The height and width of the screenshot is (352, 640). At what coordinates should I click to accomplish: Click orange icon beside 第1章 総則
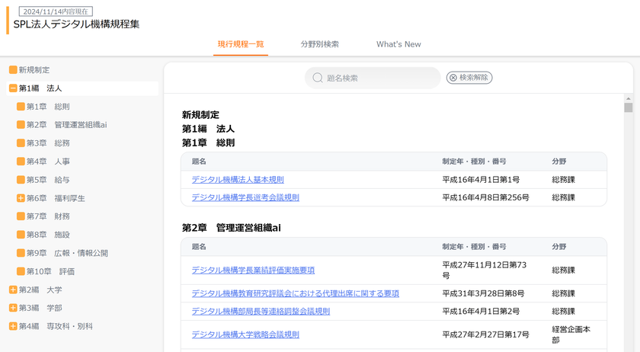coord(21,107)
